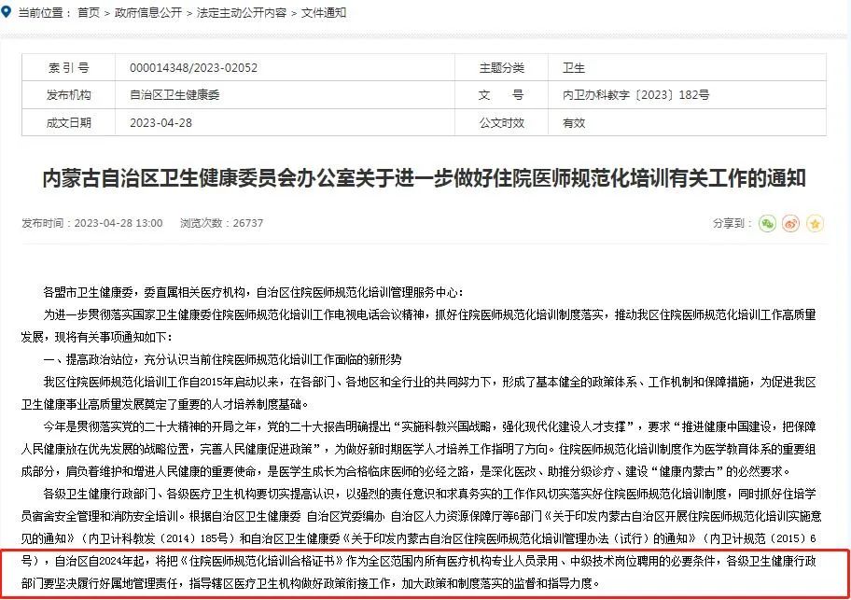The width and height of the screenshot is (851, 600).
Task: Select index number 000014348/2023-02052
Action: 193,68
